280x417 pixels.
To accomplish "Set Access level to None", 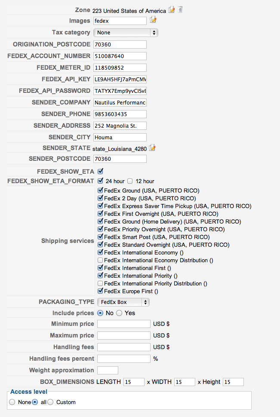I will coord(12,402).
